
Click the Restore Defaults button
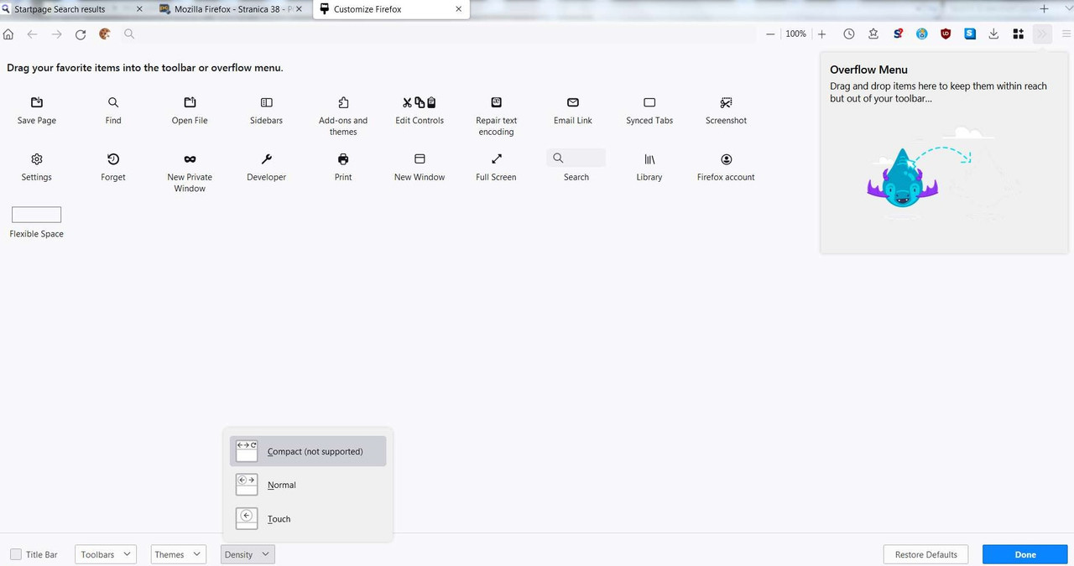926,554
